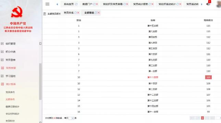
Task: Refresh the 党组织活动统计 tab
Action: coord(177,4)
